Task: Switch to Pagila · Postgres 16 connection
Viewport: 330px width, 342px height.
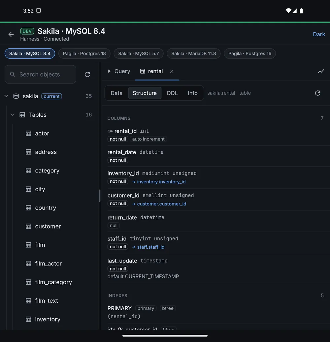Action: (x=250, y=54)
